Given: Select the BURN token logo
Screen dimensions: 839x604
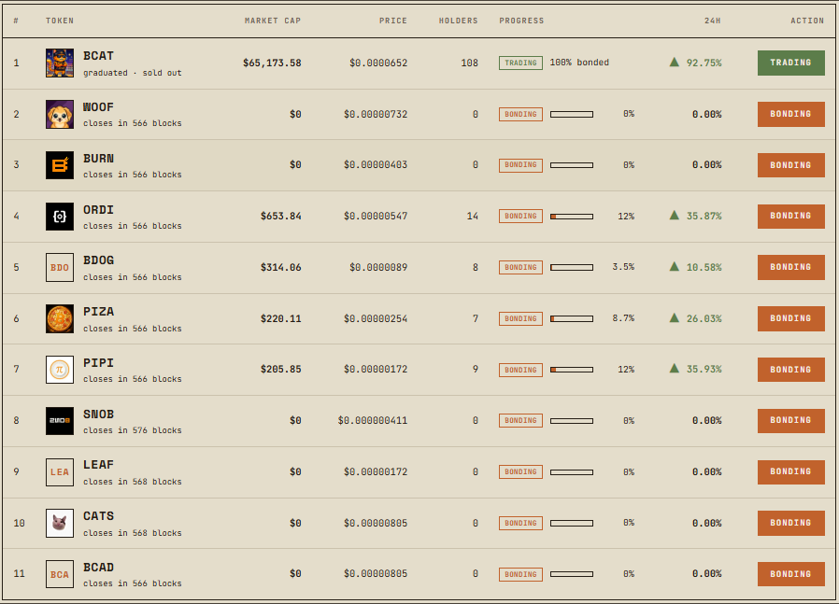Looking at the screenshot, I should click(x=60, y=165).
